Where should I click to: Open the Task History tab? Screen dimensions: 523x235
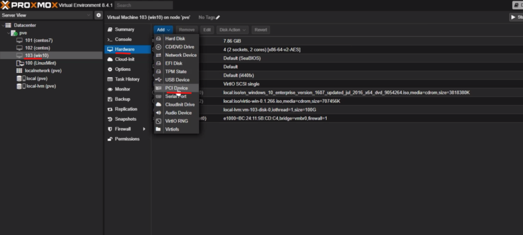[x=128, y=79]
